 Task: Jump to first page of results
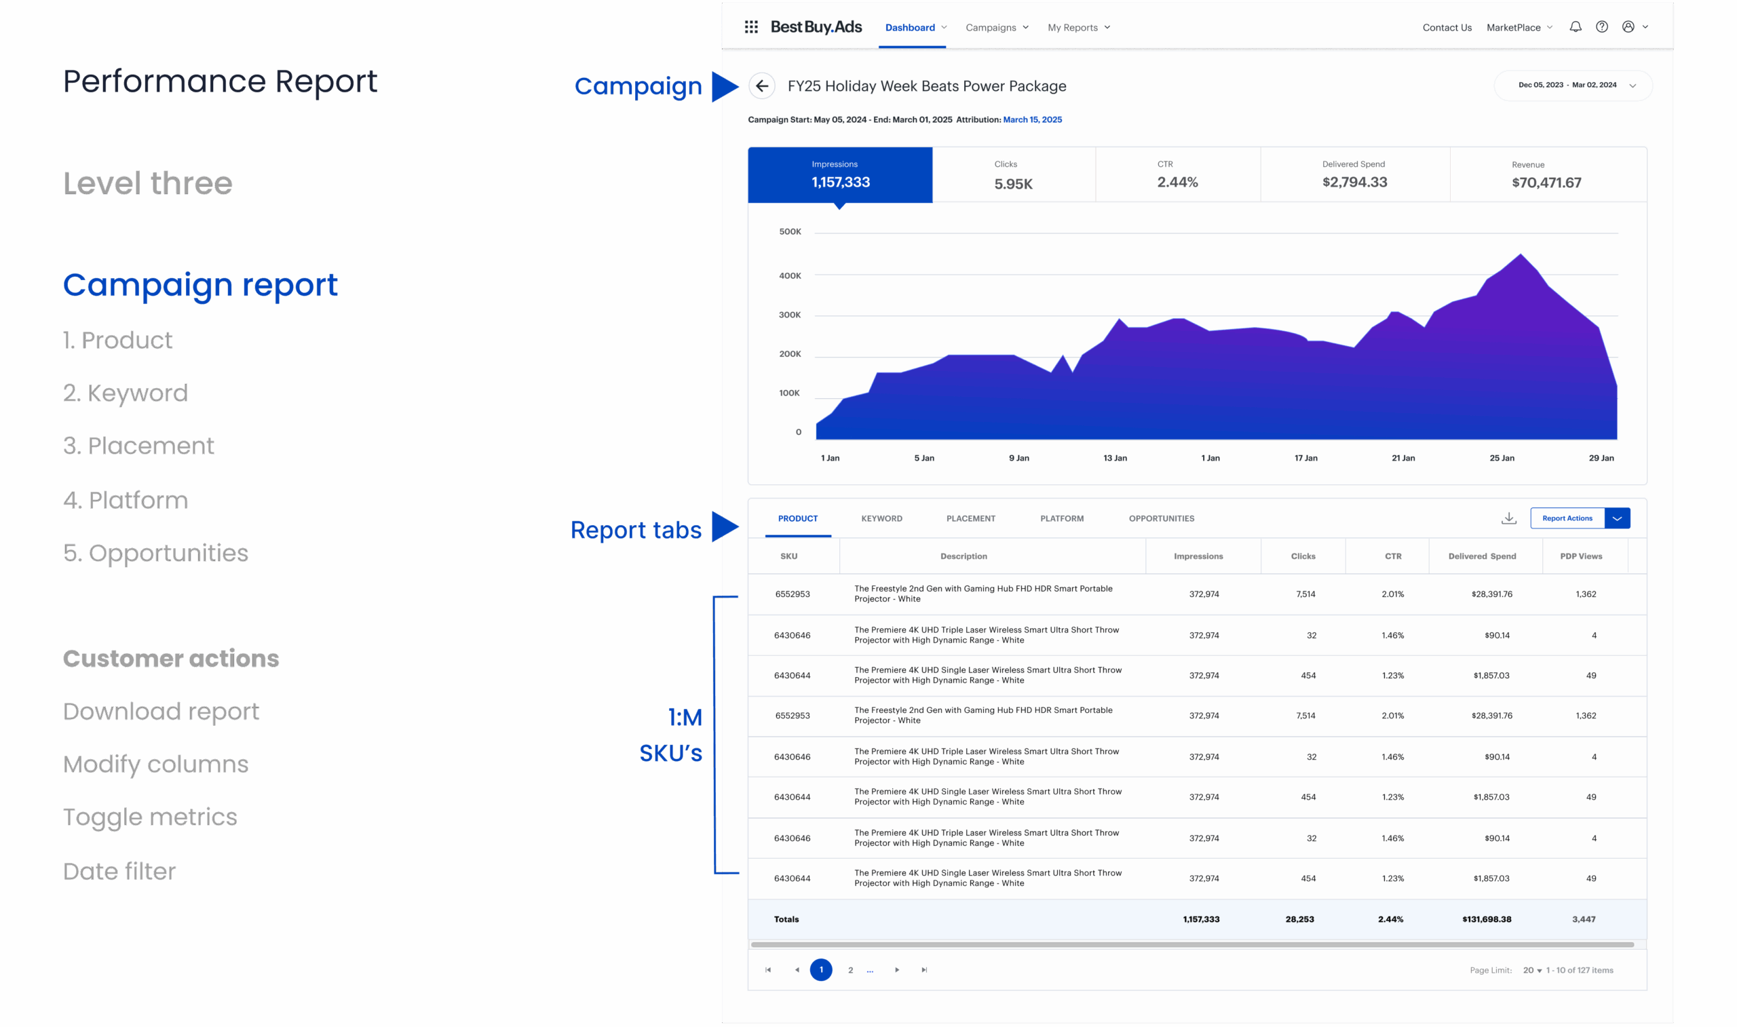tap(768, 969)
